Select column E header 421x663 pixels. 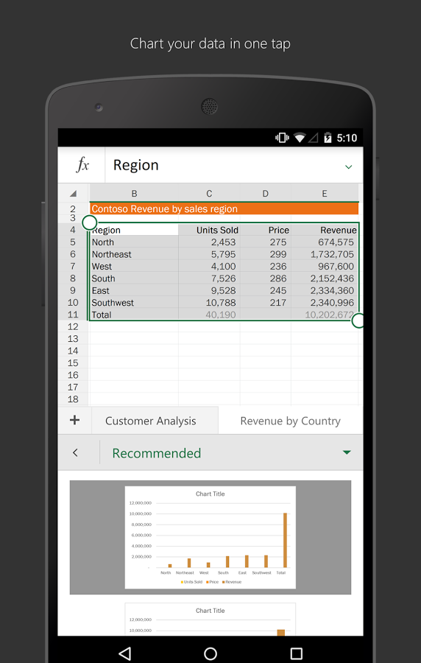[325, 194]
